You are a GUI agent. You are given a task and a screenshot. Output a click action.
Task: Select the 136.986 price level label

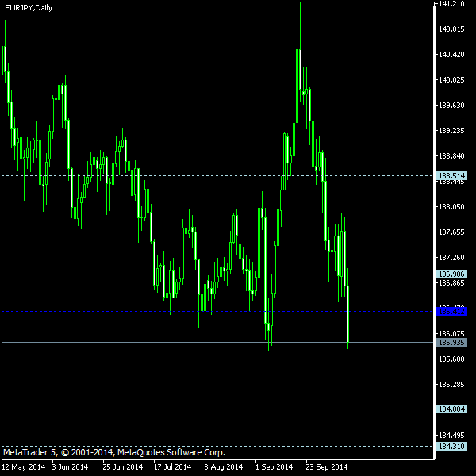click(x=451, y=274)
